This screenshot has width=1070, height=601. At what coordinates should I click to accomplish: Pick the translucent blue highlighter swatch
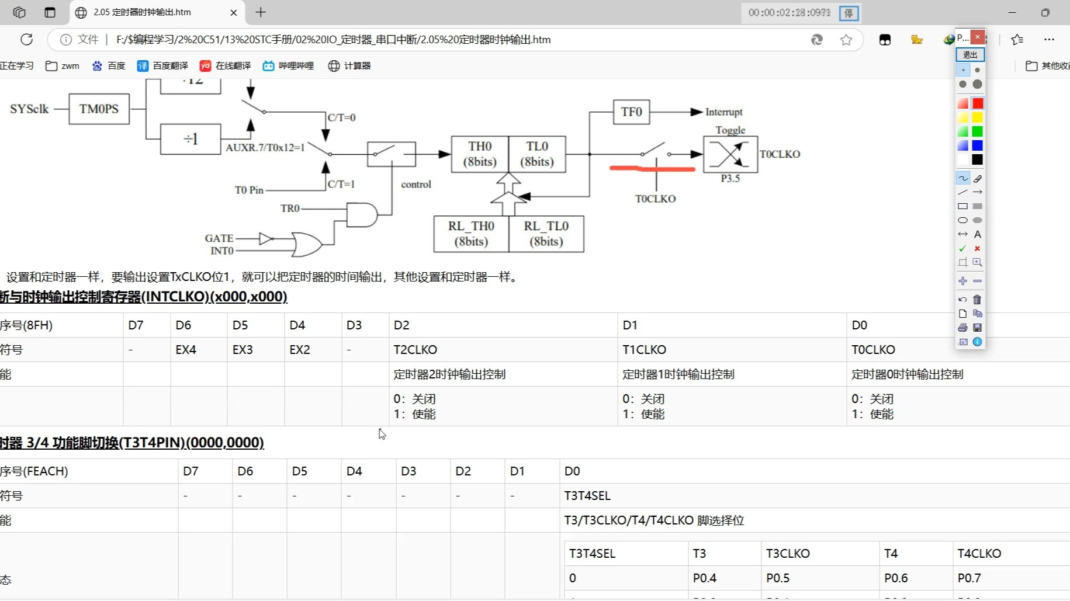click(x=963, y=145)
